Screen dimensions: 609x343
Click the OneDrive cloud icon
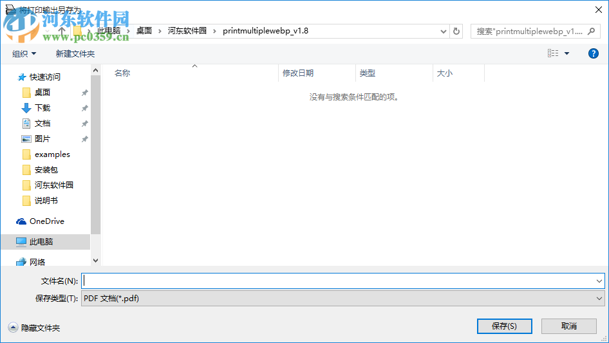21,221
